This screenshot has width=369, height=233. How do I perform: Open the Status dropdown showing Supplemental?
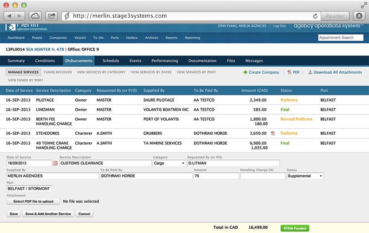pyautogui.click(x=305, y=176)
